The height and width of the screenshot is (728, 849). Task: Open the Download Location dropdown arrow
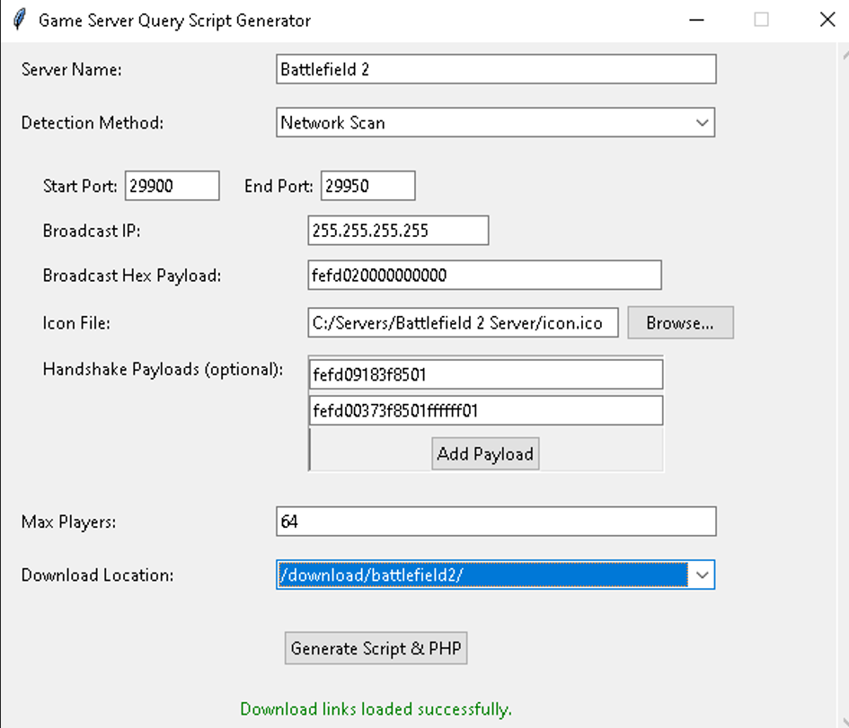tap(702, 575)
